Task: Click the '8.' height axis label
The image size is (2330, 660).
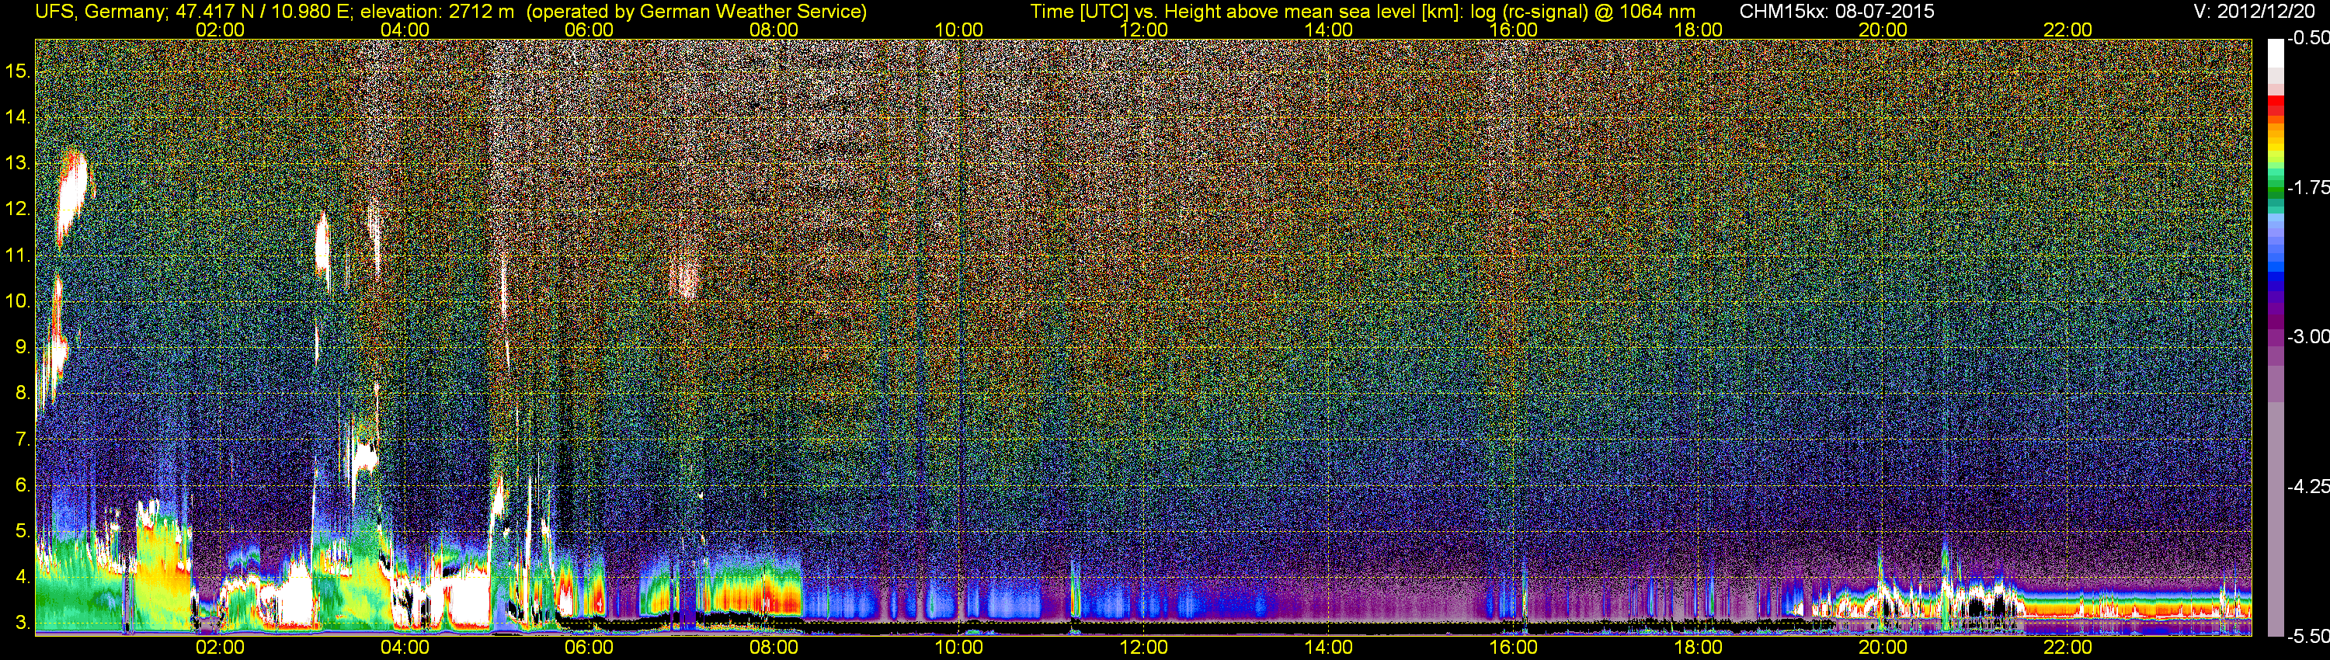Action: [23, 394]
